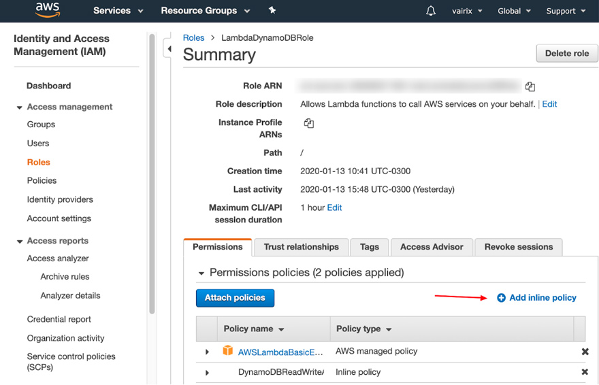
Task: Click the creation time '2020-01-13 10:41 UTC-0300'
Action: point(355,171)
